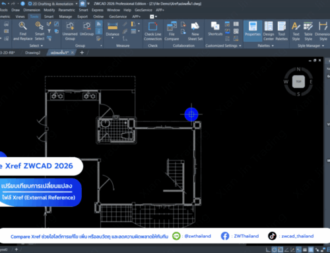
Task: Open the Group panel dialog launcher
Action: pos(101,46)
